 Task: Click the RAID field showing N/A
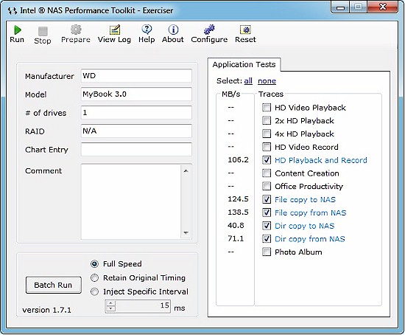(136, 131)
